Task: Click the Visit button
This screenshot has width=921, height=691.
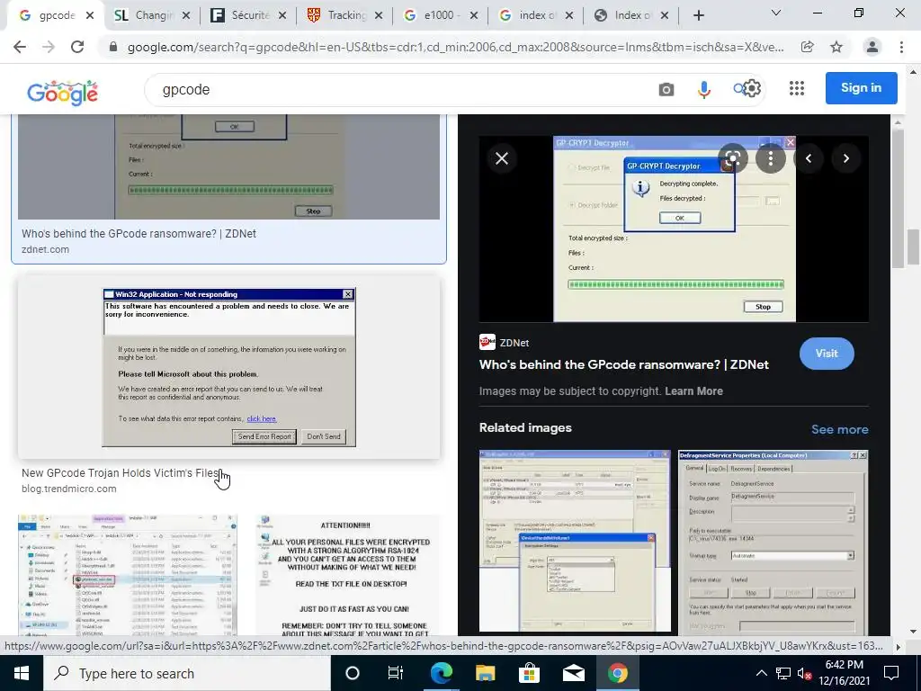Action: point(827,353)
